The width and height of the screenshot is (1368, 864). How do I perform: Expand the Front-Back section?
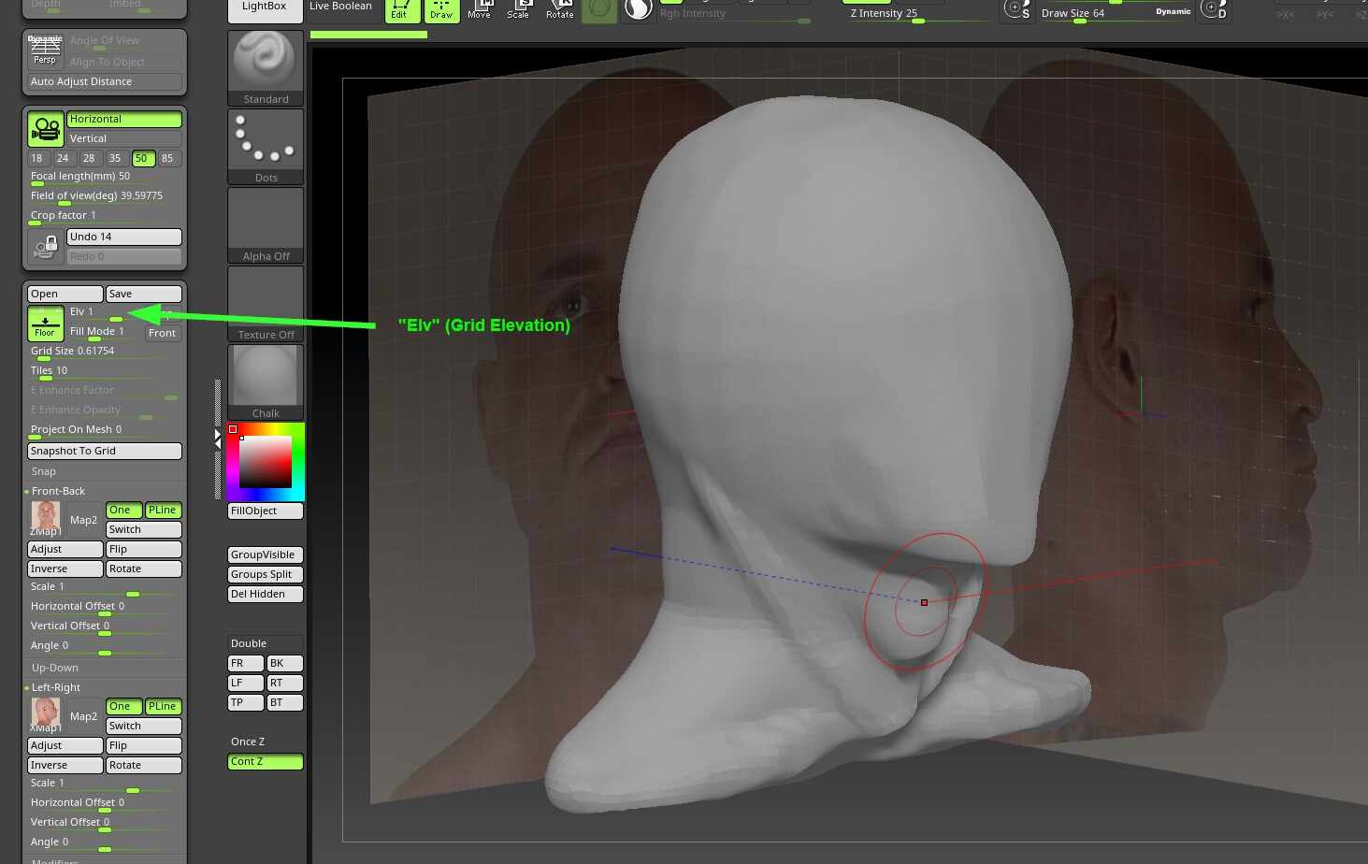click(58, 491)
